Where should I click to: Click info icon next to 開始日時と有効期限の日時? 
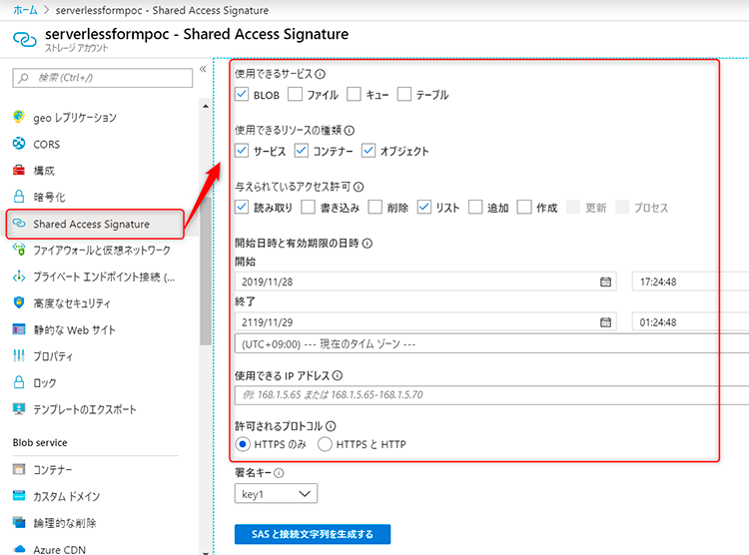click(367, 244)
